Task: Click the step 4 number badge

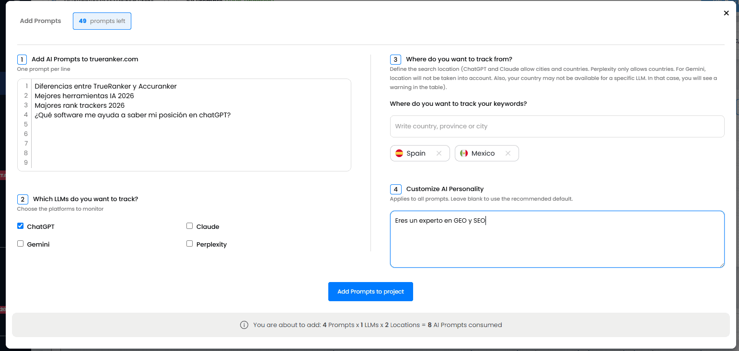Action: pyautogui.click(x=395, y=189)
